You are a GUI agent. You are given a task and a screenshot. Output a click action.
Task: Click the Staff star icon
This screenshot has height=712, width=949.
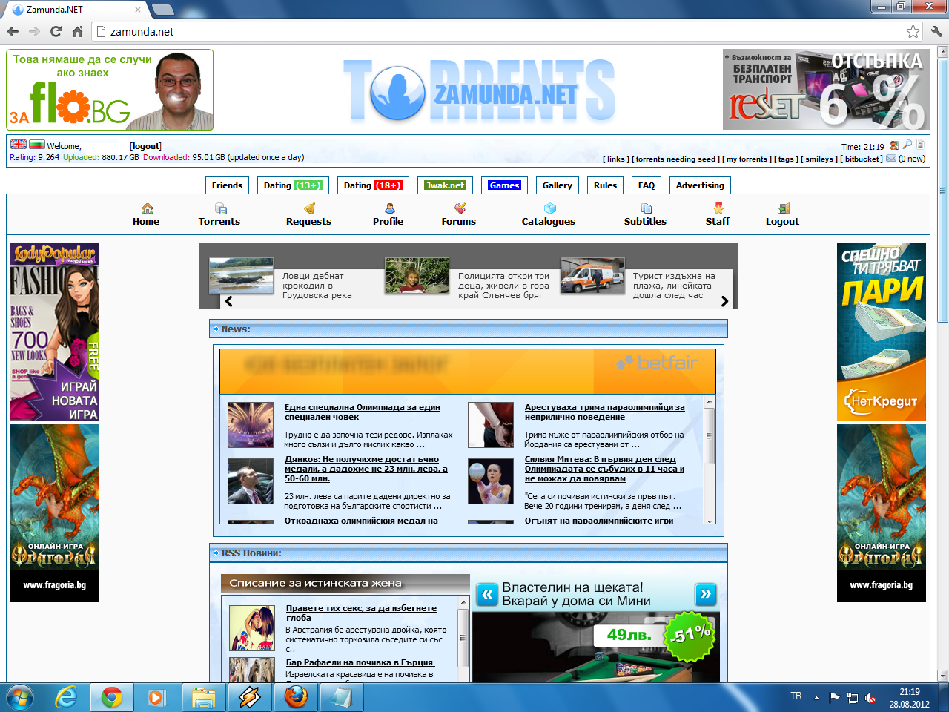pyautogui.click(x=718, y=208)
